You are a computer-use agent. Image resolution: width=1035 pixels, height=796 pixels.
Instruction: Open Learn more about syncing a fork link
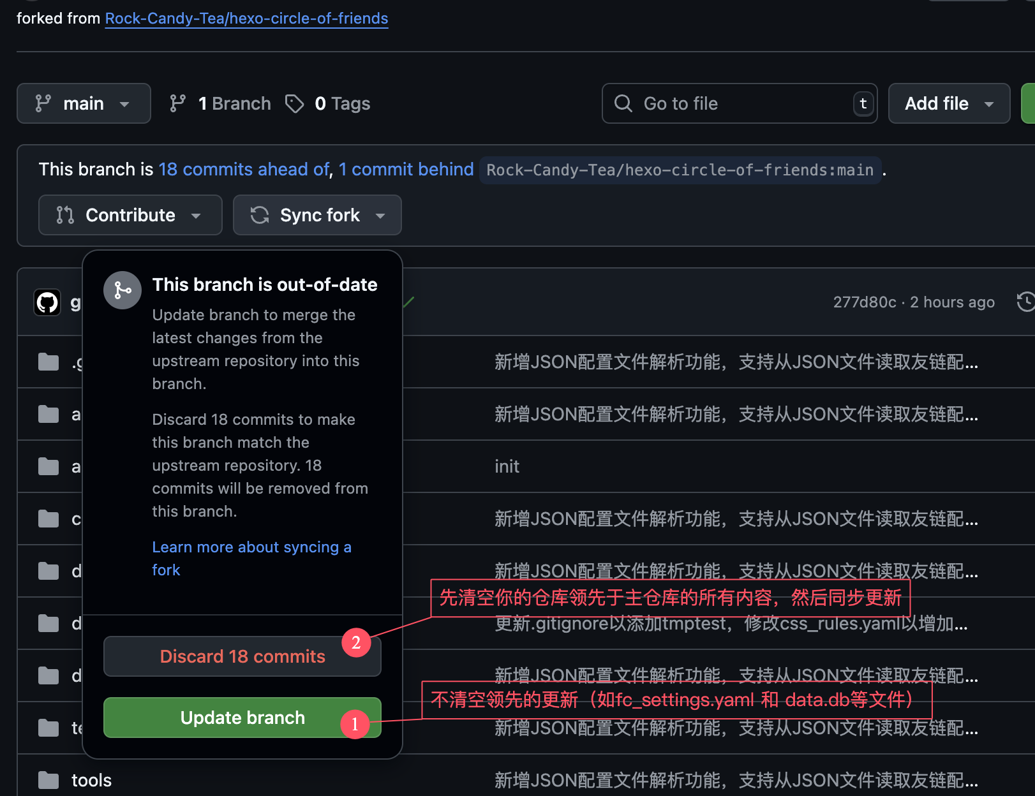point(251,558)
